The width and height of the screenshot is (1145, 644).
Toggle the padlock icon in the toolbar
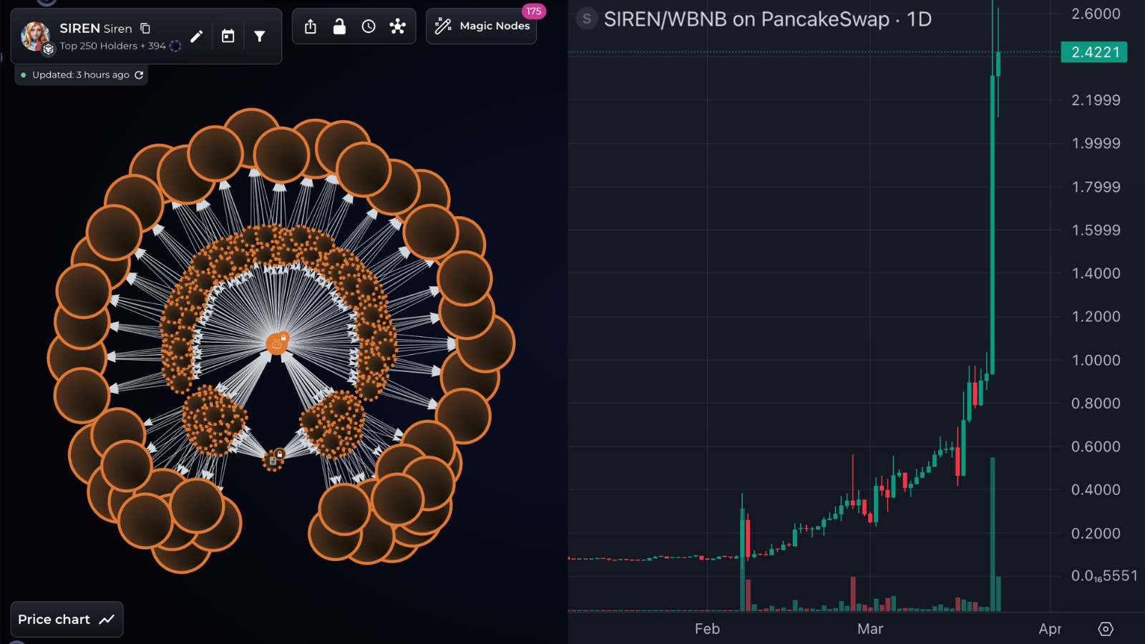tap(339, 26)
